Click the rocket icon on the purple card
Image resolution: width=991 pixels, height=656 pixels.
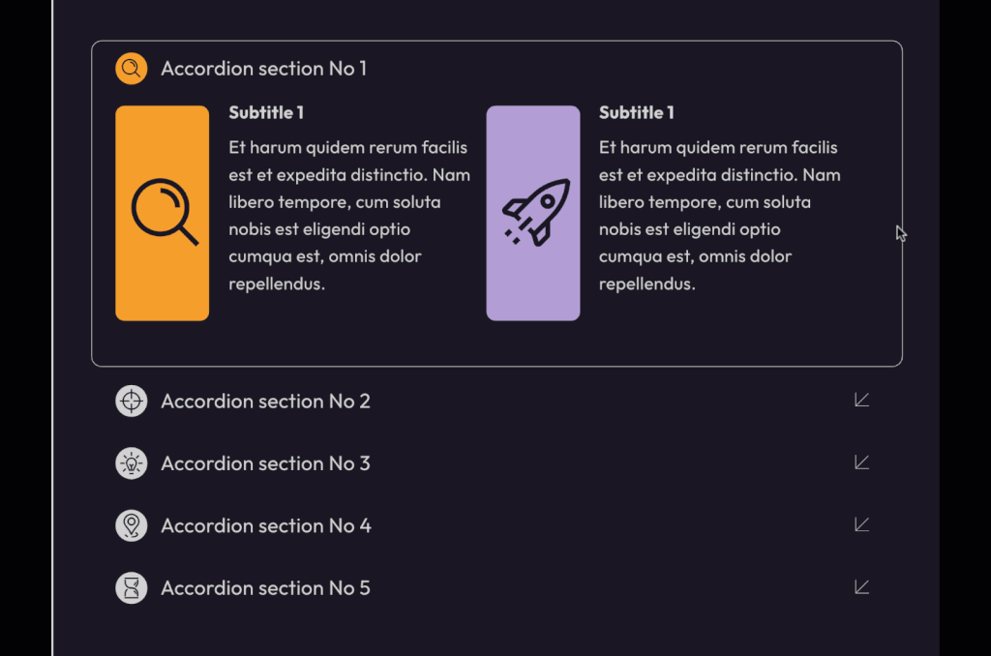pos(535,212)
